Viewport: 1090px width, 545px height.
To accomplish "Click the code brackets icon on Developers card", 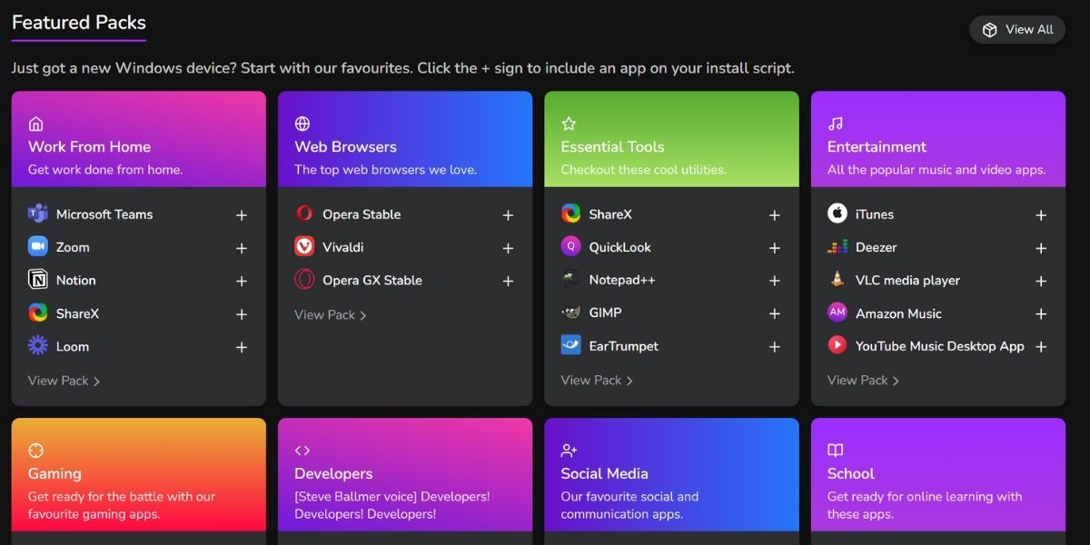I will pyautogui.click(x=302, y=451).
